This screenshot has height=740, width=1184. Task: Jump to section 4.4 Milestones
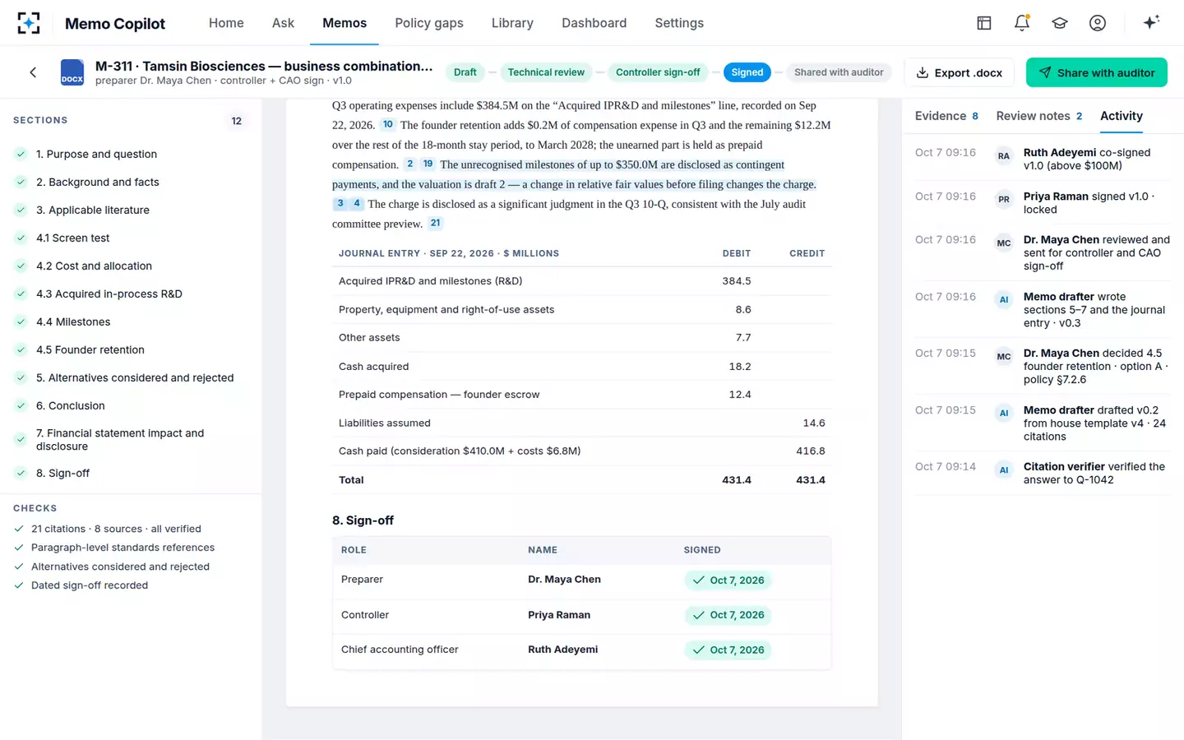[131, 321]
